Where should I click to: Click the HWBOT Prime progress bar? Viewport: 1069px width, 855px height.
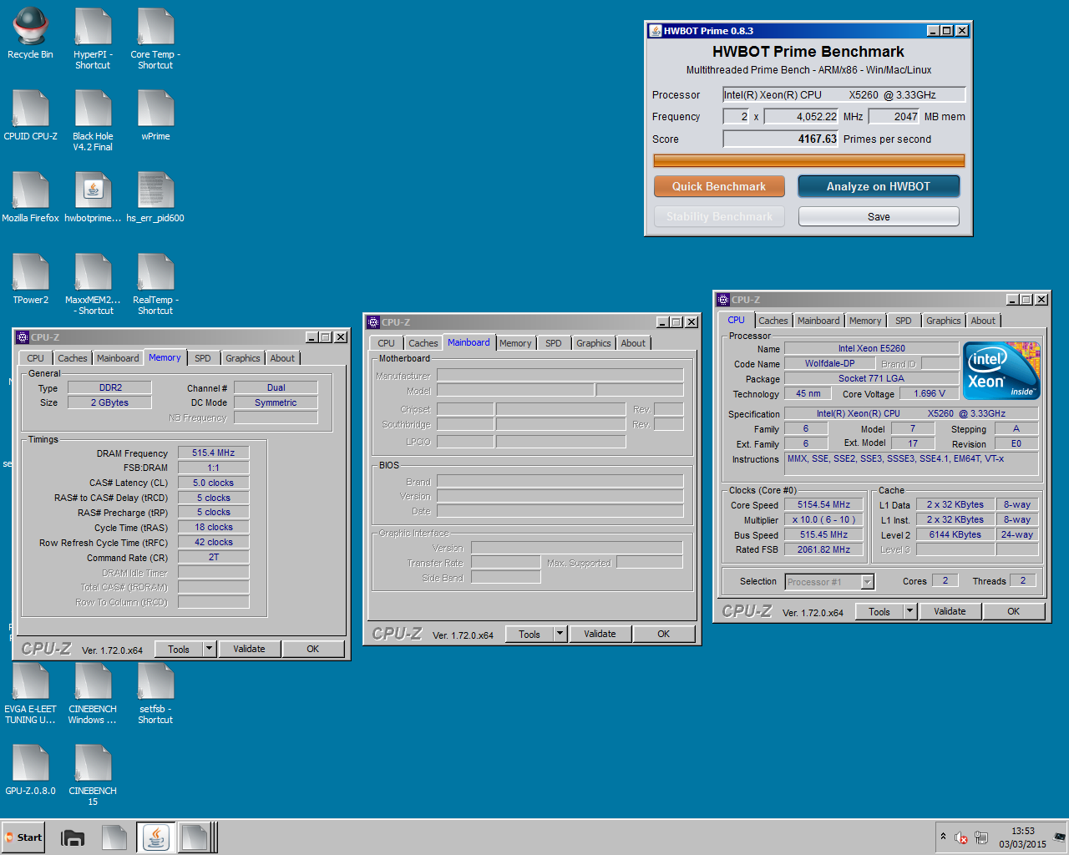coord(808,160)
